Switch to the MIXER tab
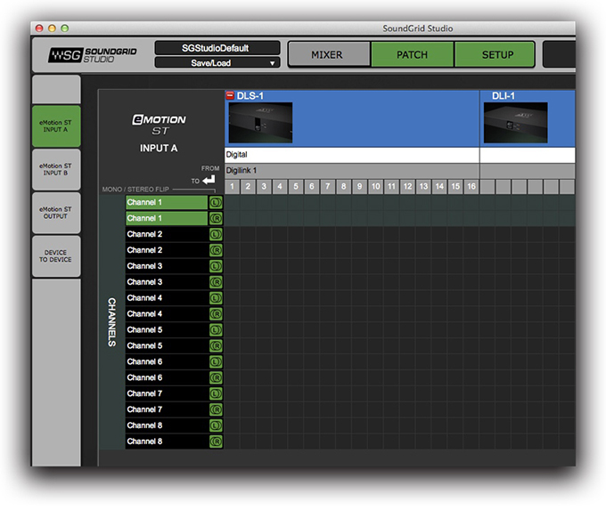Image resolution: width=606 pixels, height=510 pixels. [x=329, y=55]
